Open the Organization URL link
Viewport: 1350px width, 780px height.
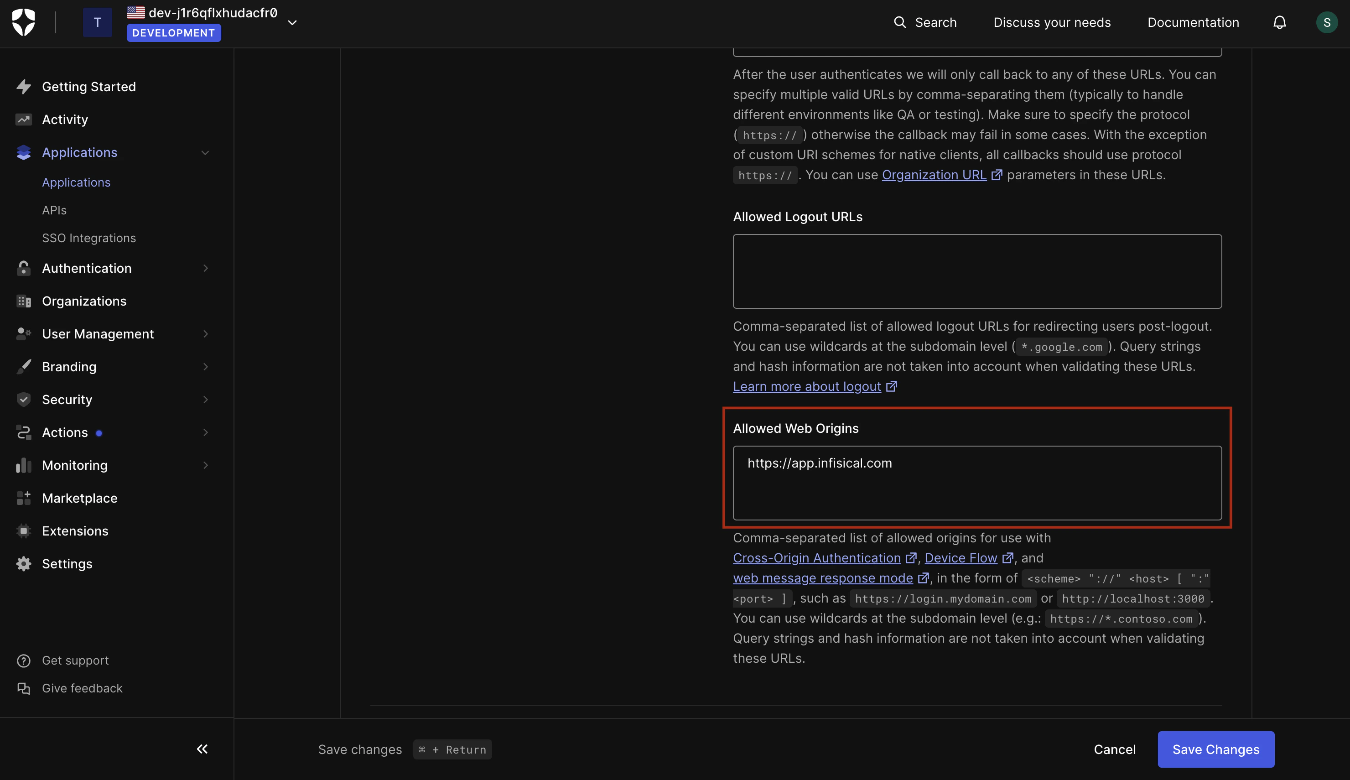point(934,175)
